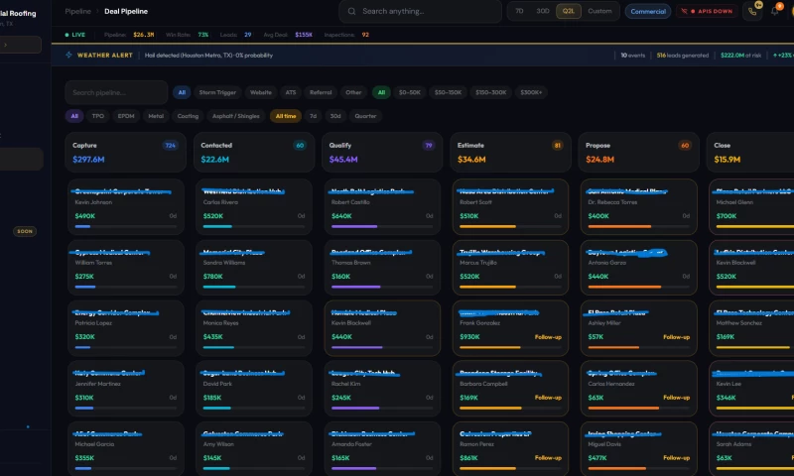794x476 pixels.
Task: Select the All time period chip
Action: click(x=286, y=116)
